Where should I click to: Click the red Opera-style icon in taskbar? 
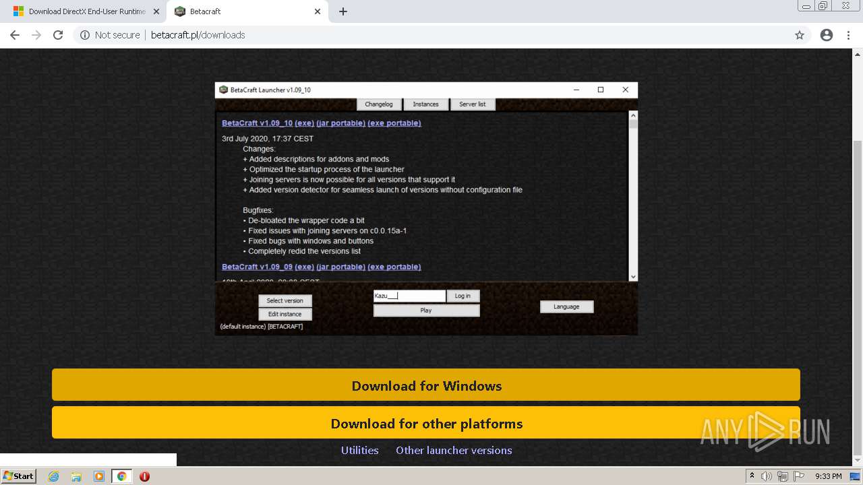144,476
